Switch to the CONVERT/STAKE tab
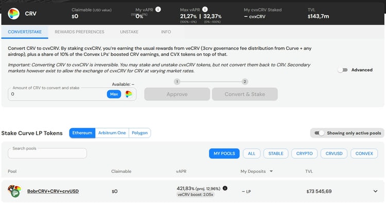The width and height of the screenshot is (386, 204). (x=25, y=32)
